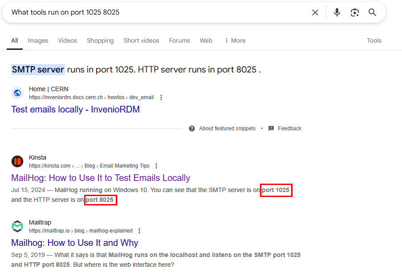Click inside the search query input field
The image size is (402, 273).
click(x=156, y=12)
